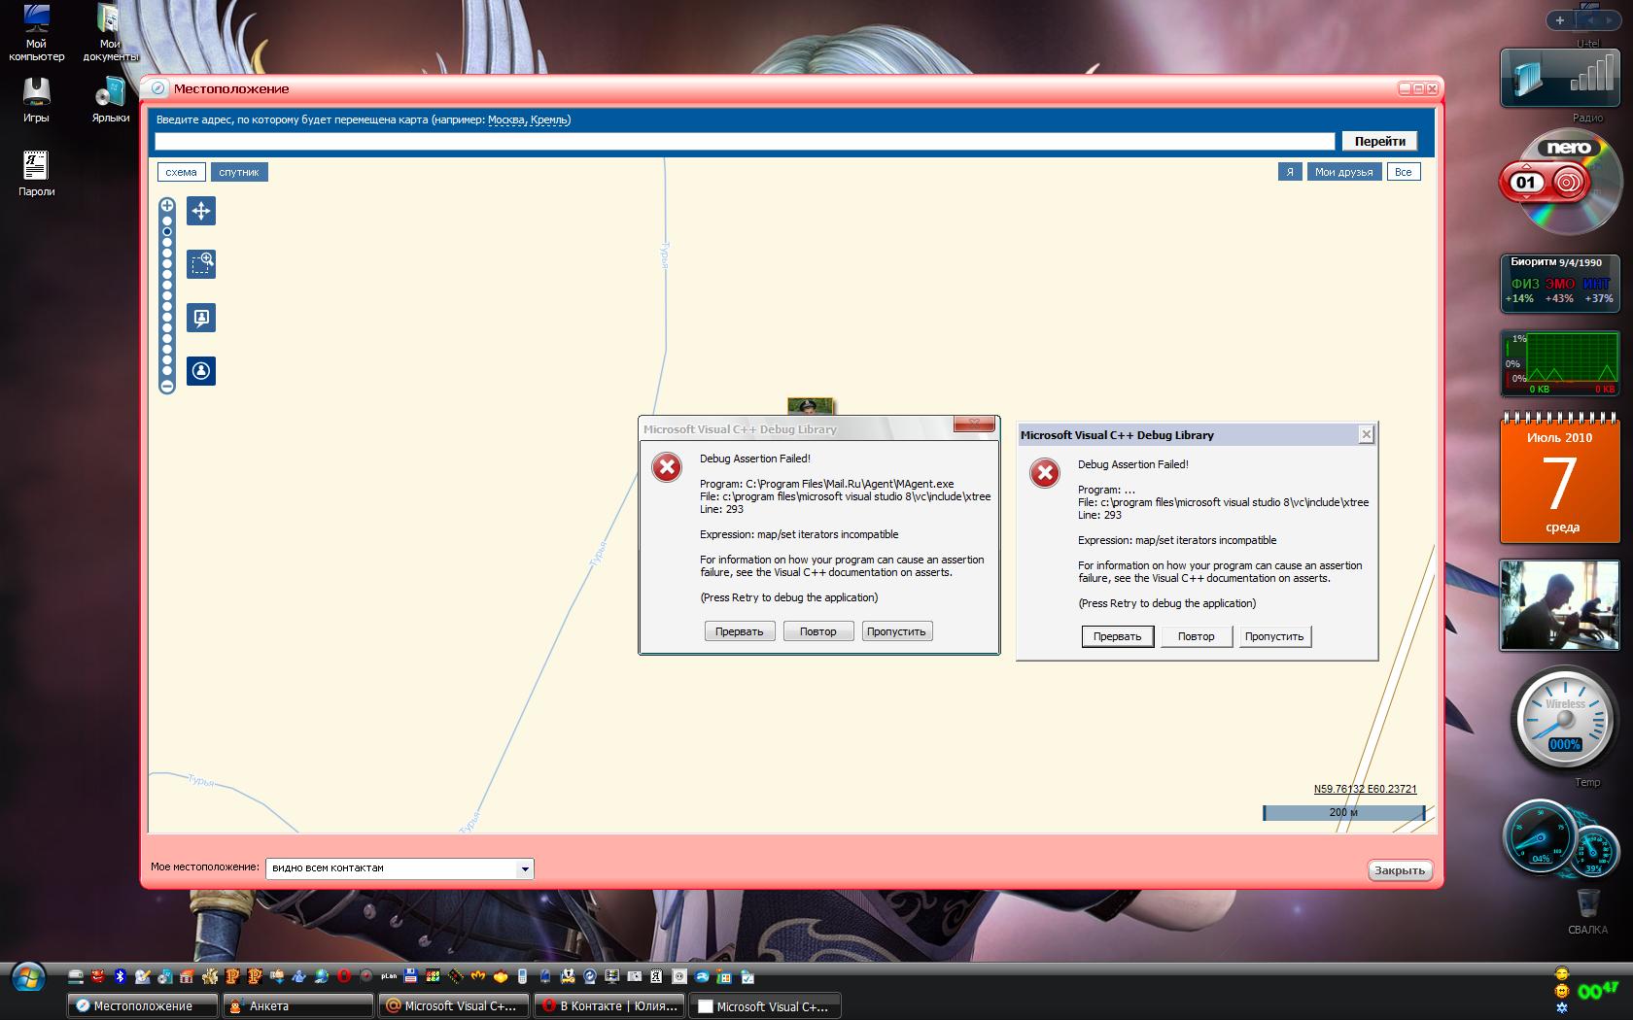Screen dimensions: 1633x1020
Task: Click Прервать in the left Debug dialog
Action: (740, 631)
